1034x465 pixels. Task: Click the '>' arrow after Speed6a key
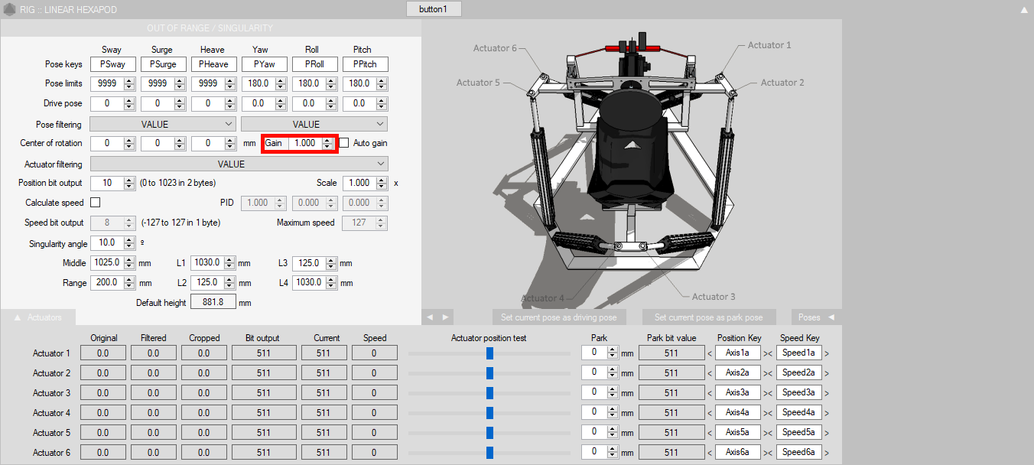point(827,453)
